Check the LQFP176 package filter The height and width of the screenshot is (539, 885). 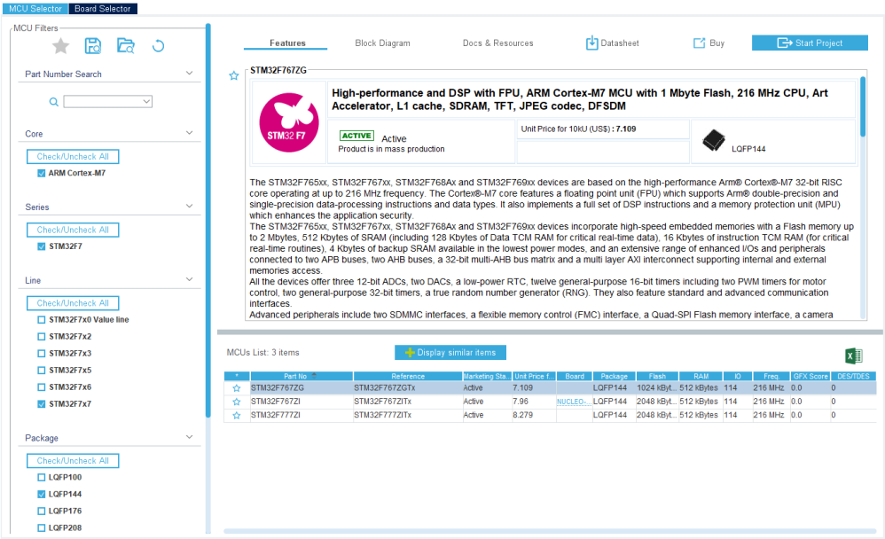click(41, 512)
